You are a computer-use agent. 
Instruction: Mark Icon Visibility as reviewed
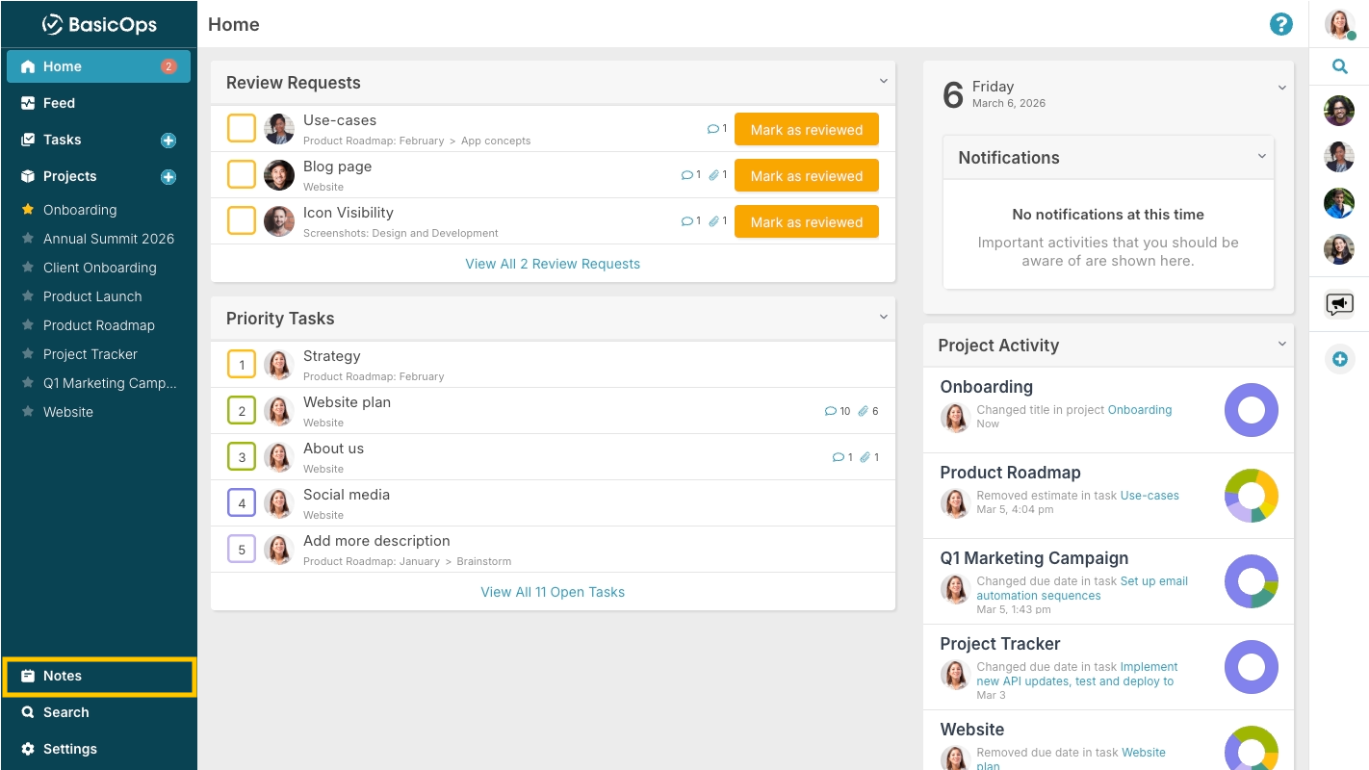[807, 221]
